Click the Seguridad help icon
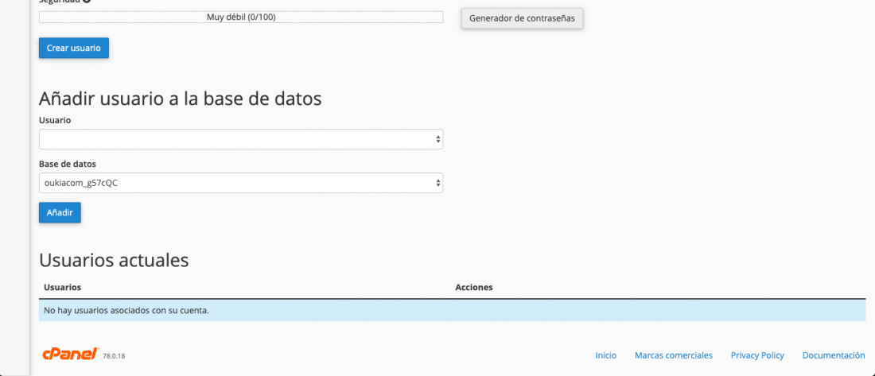Image resolution: width=875 pixels, height=376 pixels. [87, 1]
